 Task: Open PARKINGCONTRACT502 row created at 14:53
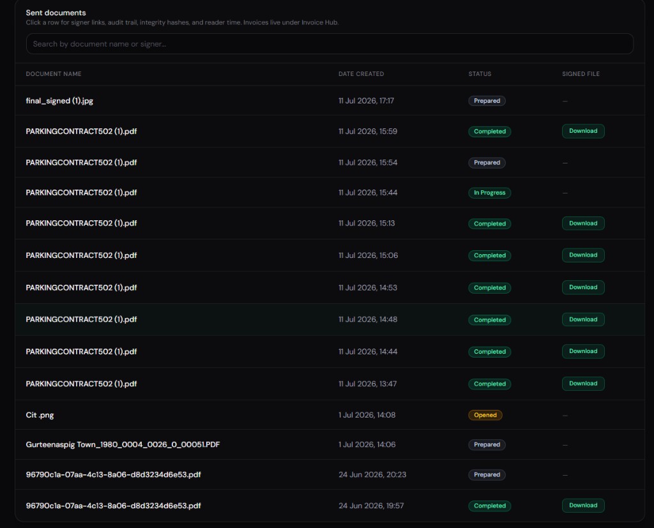[330, 287]
